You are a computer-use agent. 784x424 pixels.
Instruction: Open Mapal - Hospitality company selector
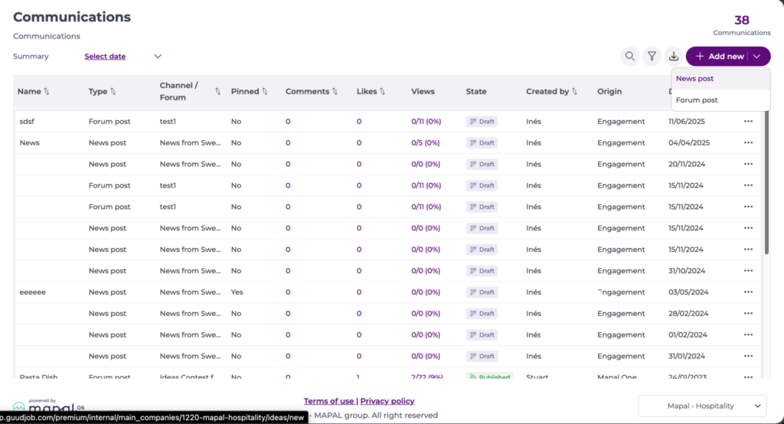(x=702, y=406)
